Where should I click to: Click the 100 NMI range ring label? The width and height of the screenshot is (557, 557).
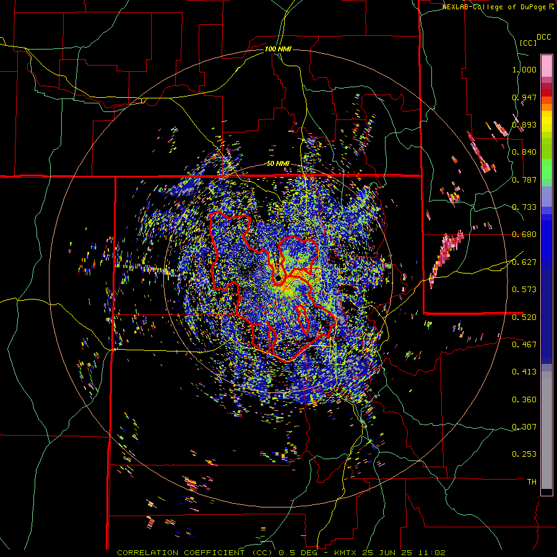click(x=278, y=49)
